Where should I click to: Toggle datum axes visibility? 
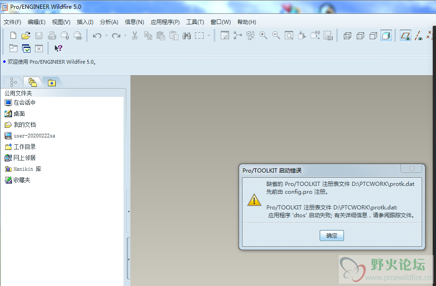tap(418, 36)
